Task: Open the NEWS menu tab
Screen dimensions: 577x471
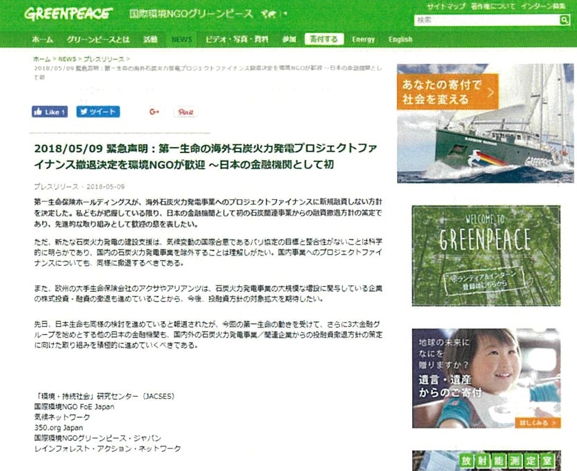Action: [181, 39]
